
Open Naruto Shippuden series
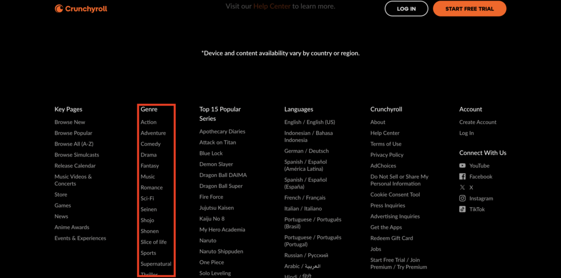pyautogui.click(x=221, y=252)
